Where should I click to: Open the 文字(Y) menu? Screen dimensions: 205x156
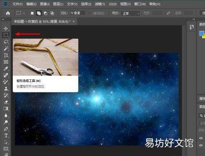(72, 4)
